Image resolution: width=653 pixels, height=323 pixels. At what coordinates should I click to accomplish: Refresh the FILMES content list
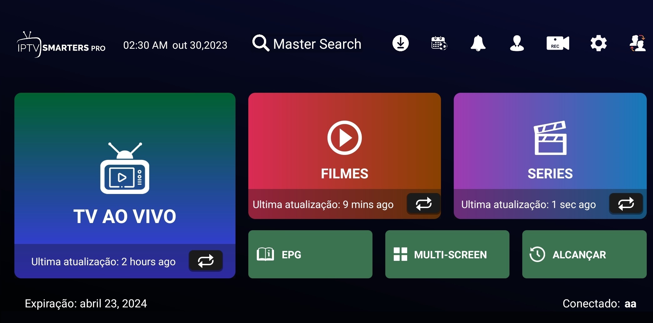[423, 204]
